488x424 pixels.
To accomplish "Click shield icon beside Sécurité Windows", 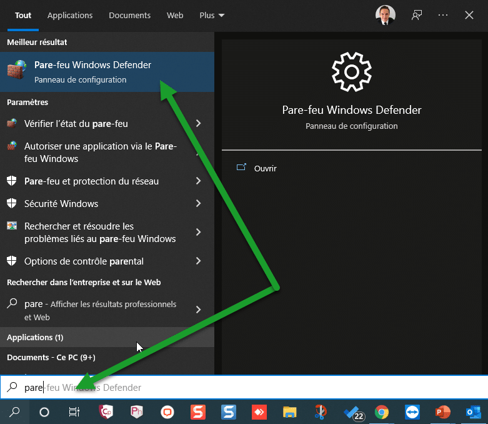I will point(12,203).
